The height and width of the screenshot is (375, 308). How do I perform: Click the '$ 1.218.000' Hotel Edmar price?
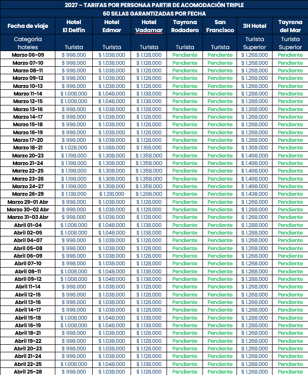click(x=112, y=194)
